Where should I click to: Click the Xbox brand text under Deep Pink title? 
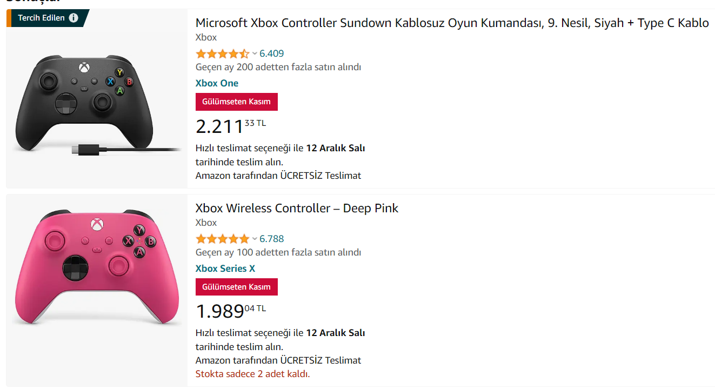tap(206, 223)
